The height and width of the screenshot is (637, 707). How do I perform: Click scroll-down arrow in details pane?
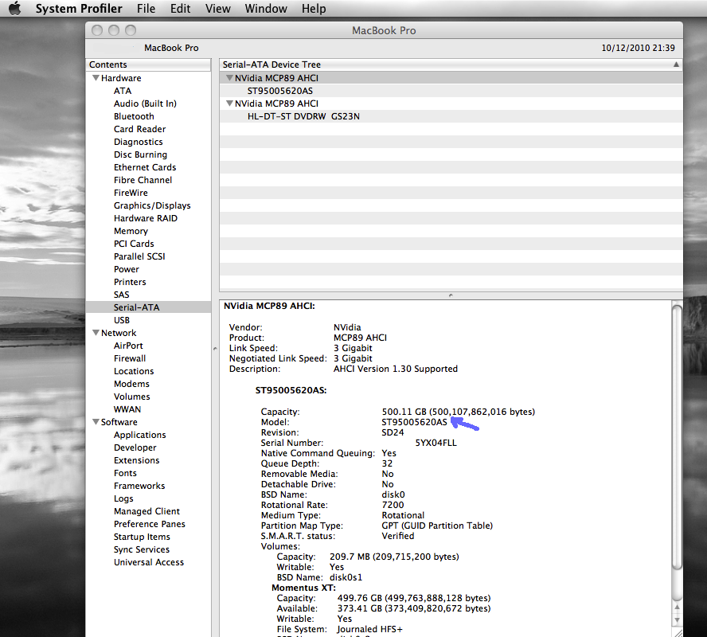point(677,620)
